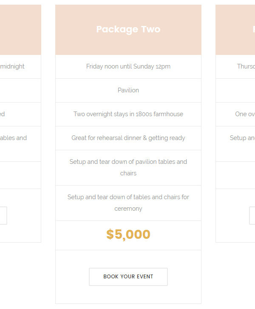Click the Pavilion feature row
The width and height of the screenshot is (255, 309).
[128, 91]
